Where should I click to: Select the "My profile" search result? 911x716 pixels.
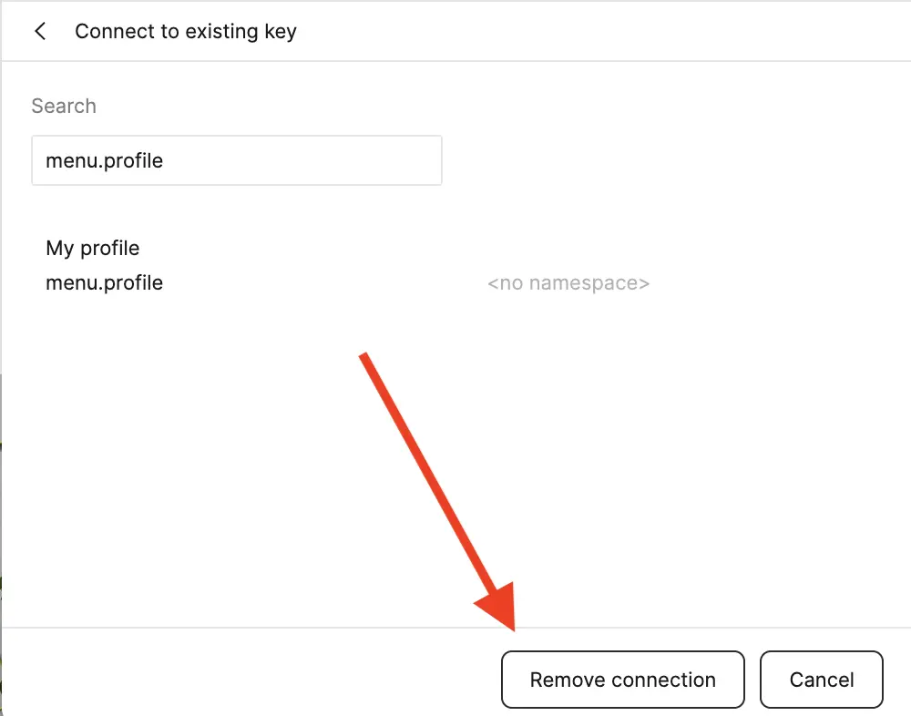click(x=93, y=248)
